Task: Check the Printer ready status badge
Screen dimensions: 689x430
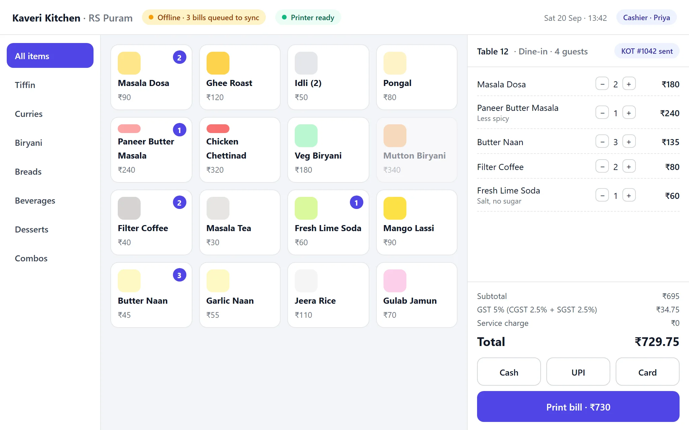Action: pos(308,17)
